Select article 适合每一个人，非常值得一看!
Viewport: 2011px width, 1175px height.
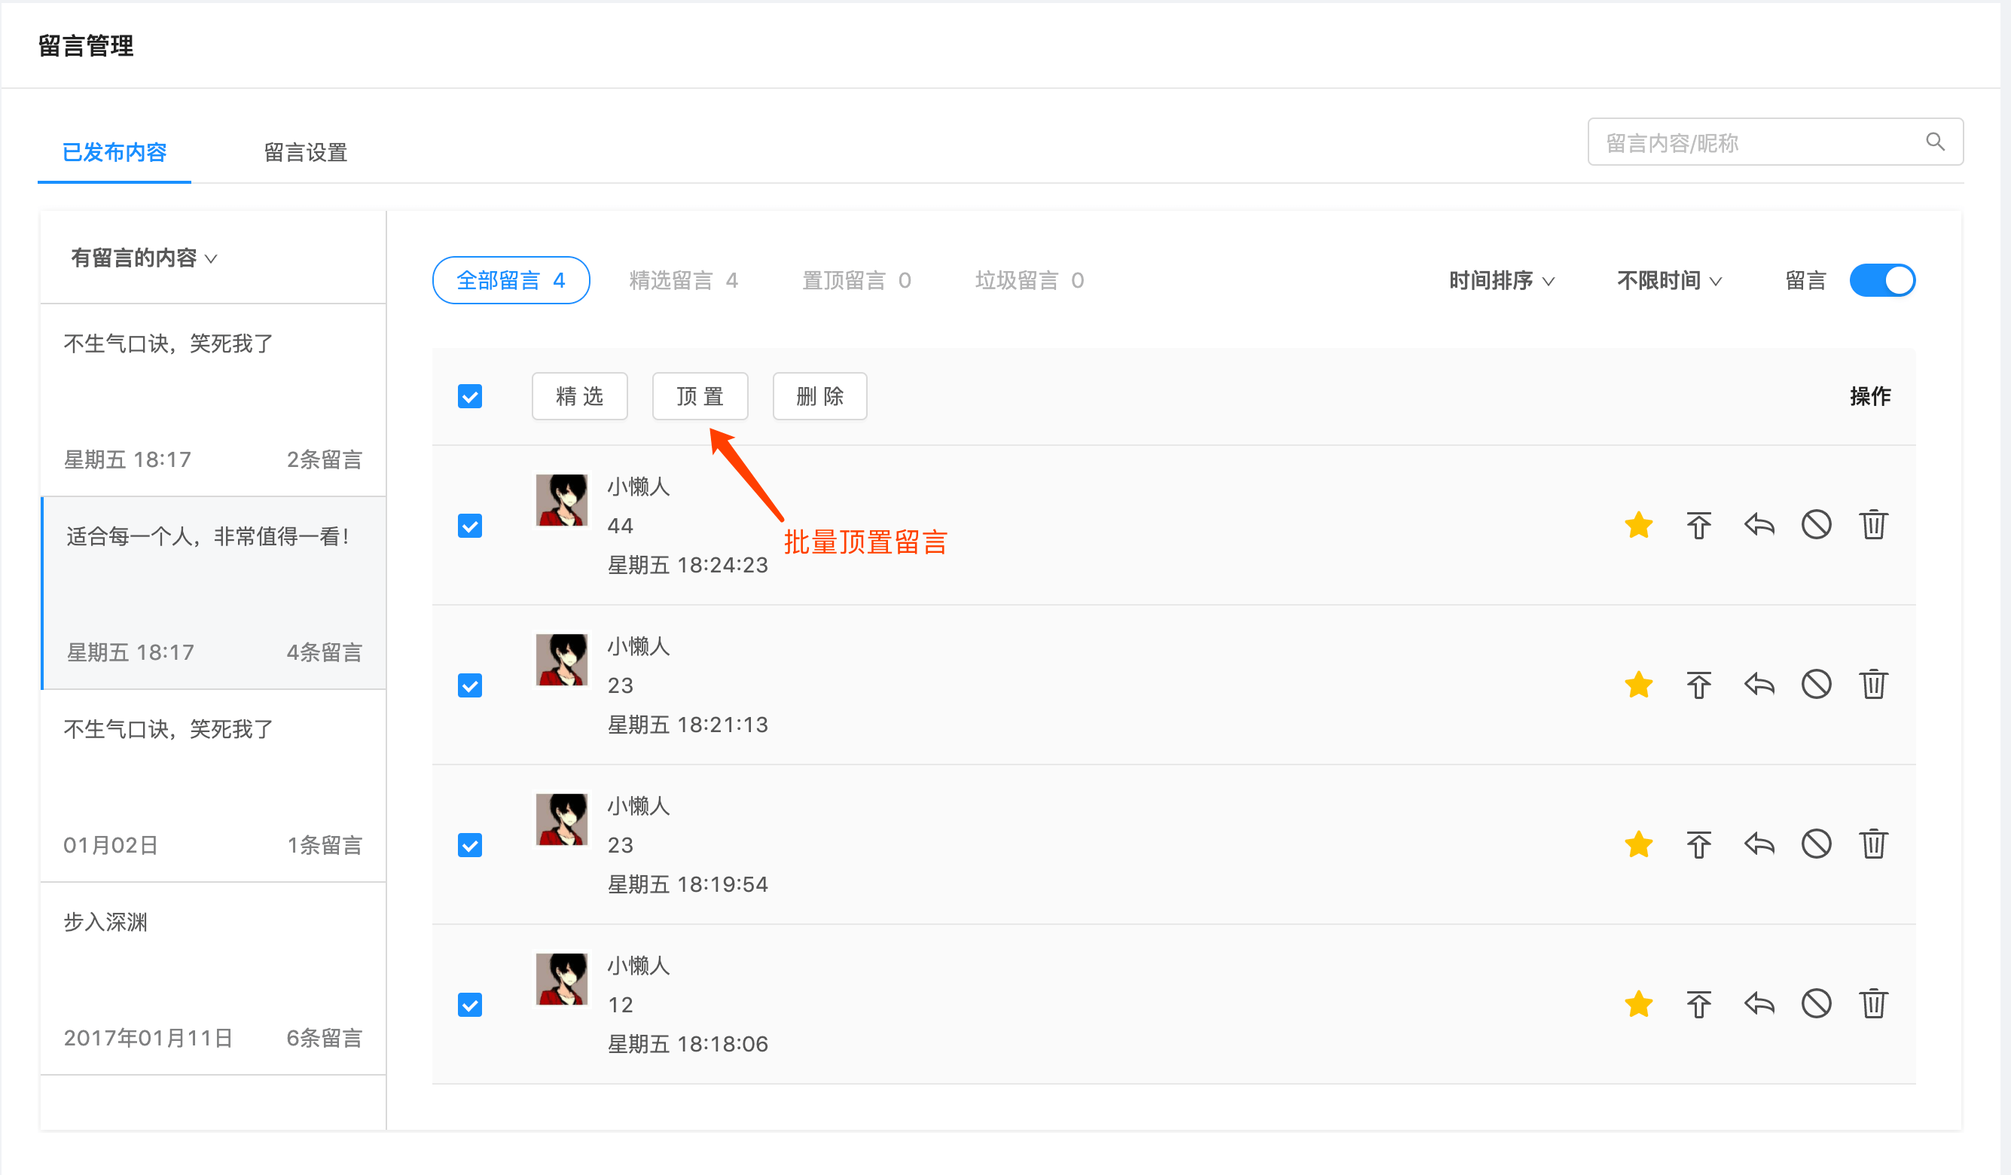click(213, 593)
